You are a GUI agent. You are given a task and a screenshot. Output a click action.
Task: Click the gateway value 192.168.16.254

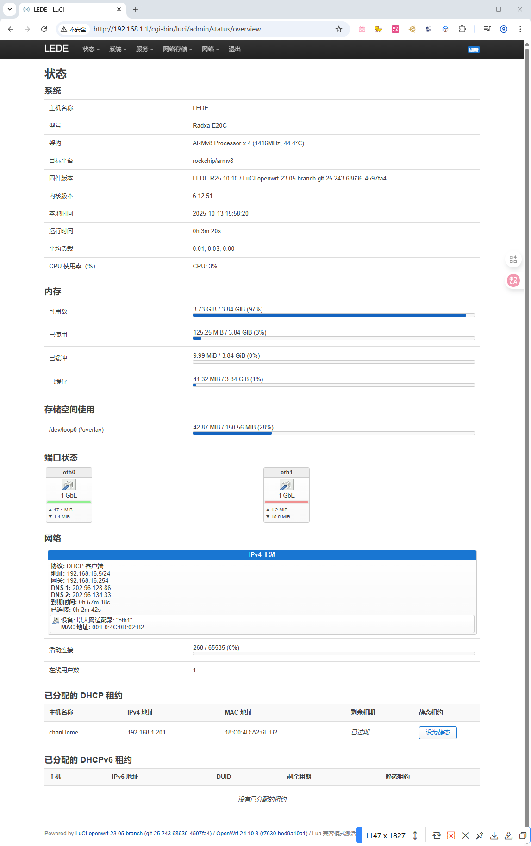pos(87,580)
